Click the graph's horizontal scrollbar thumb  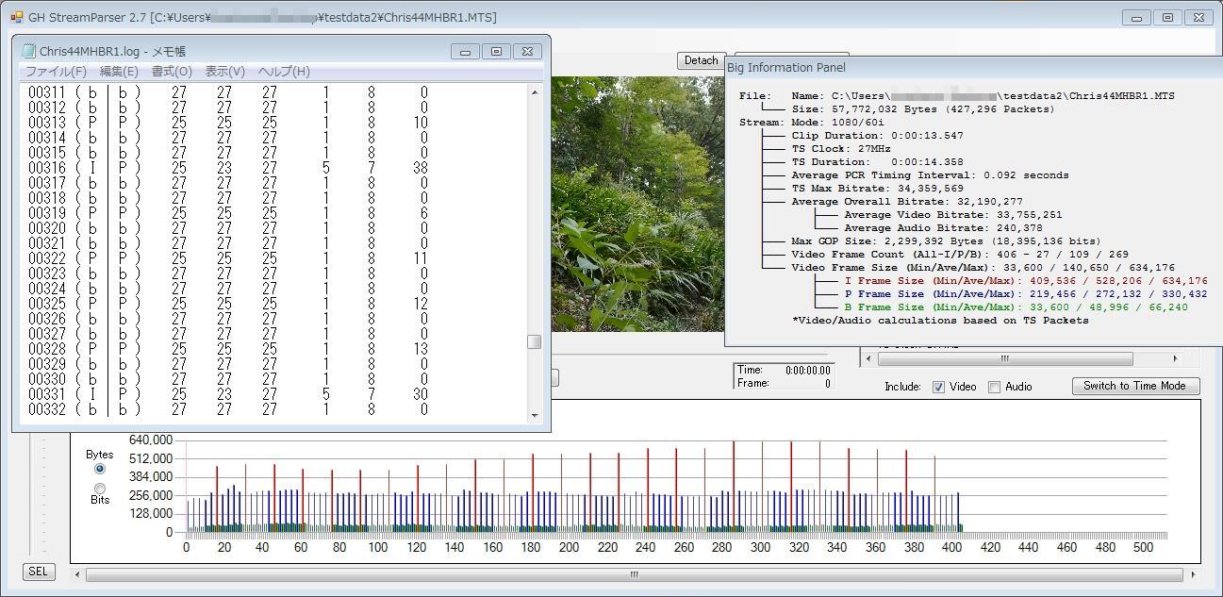pyautogui.click(x=634, y=573)
